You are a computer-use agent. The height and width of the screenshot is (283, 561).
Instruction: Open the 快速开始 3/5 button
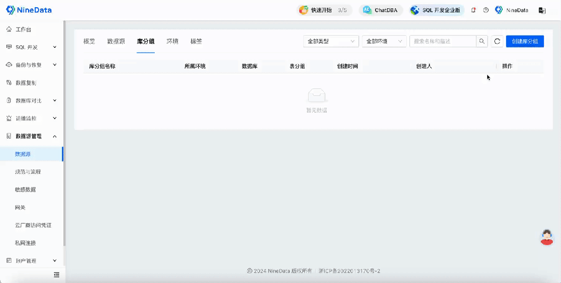pyautogui.click(x=324, y=10)
